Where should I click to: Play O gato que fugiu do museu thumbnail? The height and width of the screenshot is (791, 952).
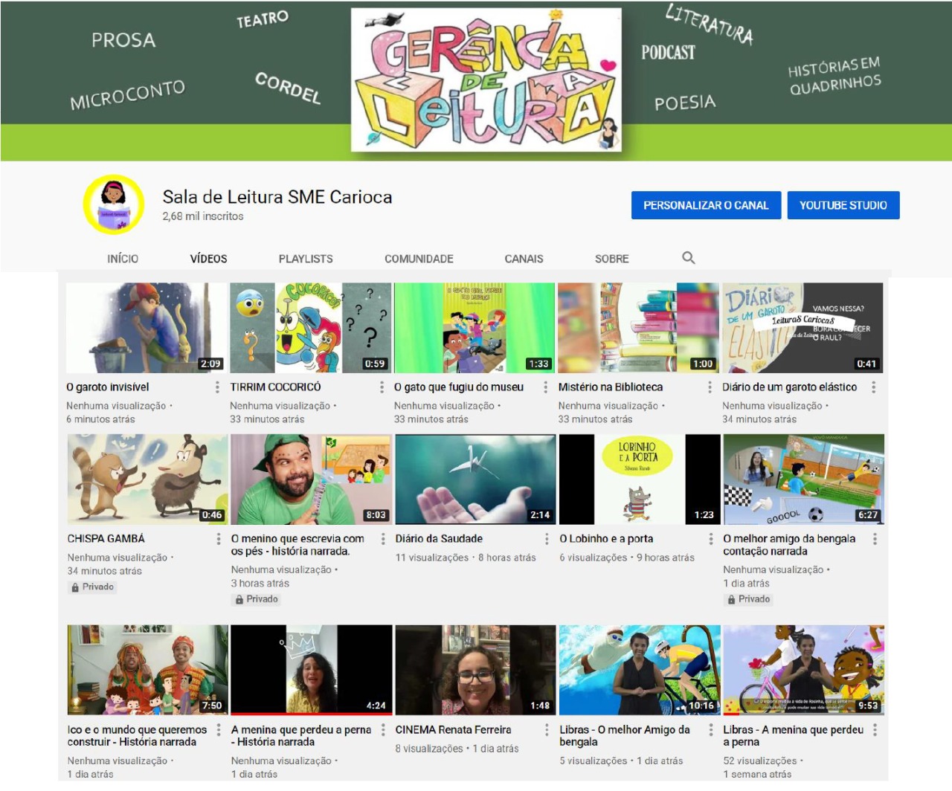[475, 328]
